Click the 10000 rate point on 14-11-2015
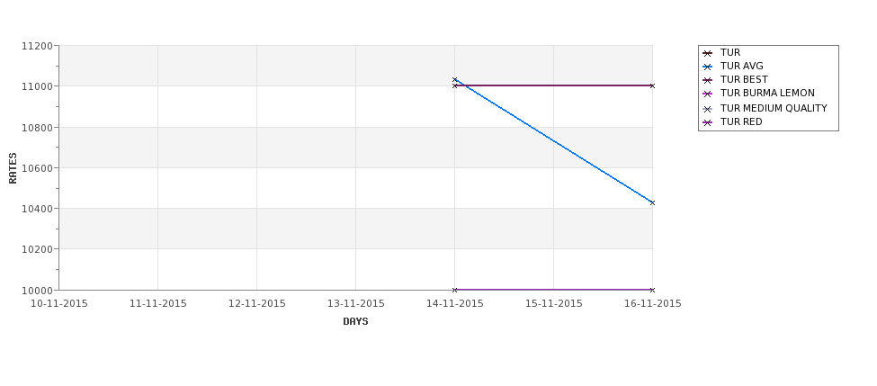Image resolution: width=877 pixels, height=386 pixels. [455, 290]
